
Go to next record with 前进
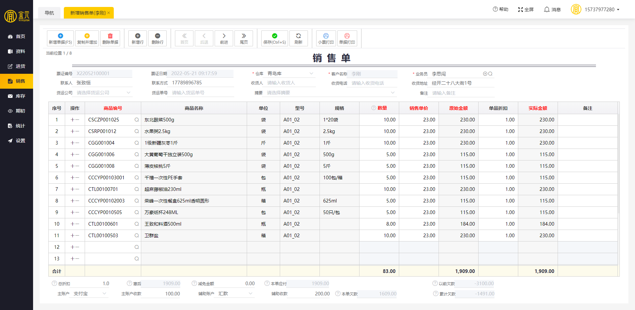click(224, 38)
